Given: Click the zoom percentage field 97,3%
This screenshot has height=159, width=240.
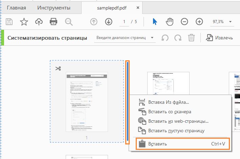Looking at the screenshot, I should click(x=218, y=22).
